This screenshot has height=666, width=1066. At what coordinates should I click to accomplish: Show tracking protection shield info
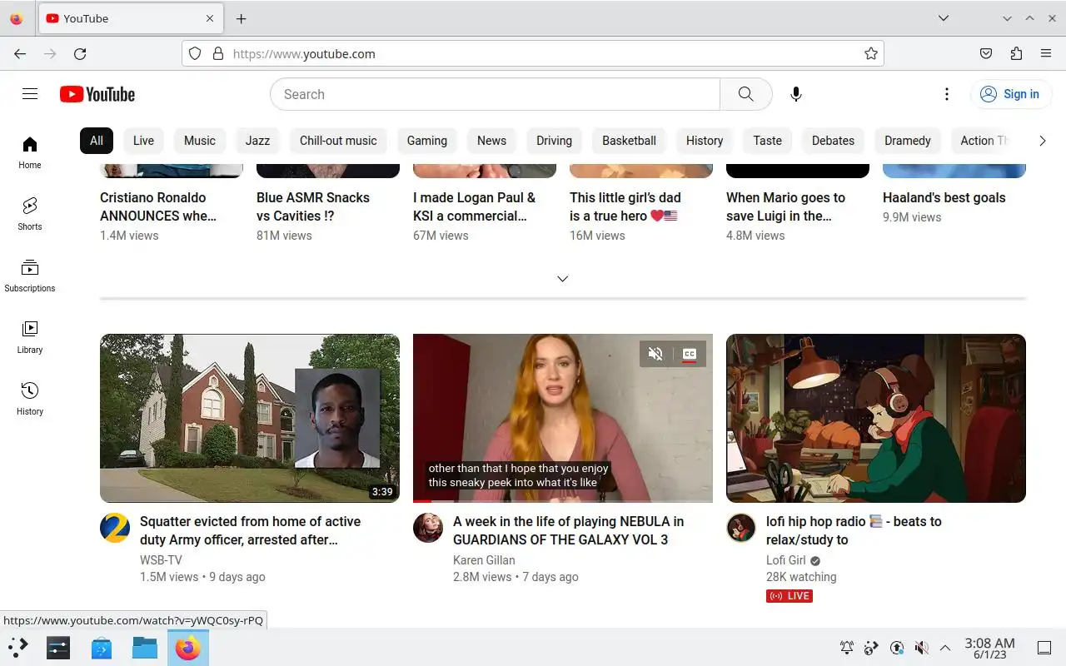tap(195, 53)
